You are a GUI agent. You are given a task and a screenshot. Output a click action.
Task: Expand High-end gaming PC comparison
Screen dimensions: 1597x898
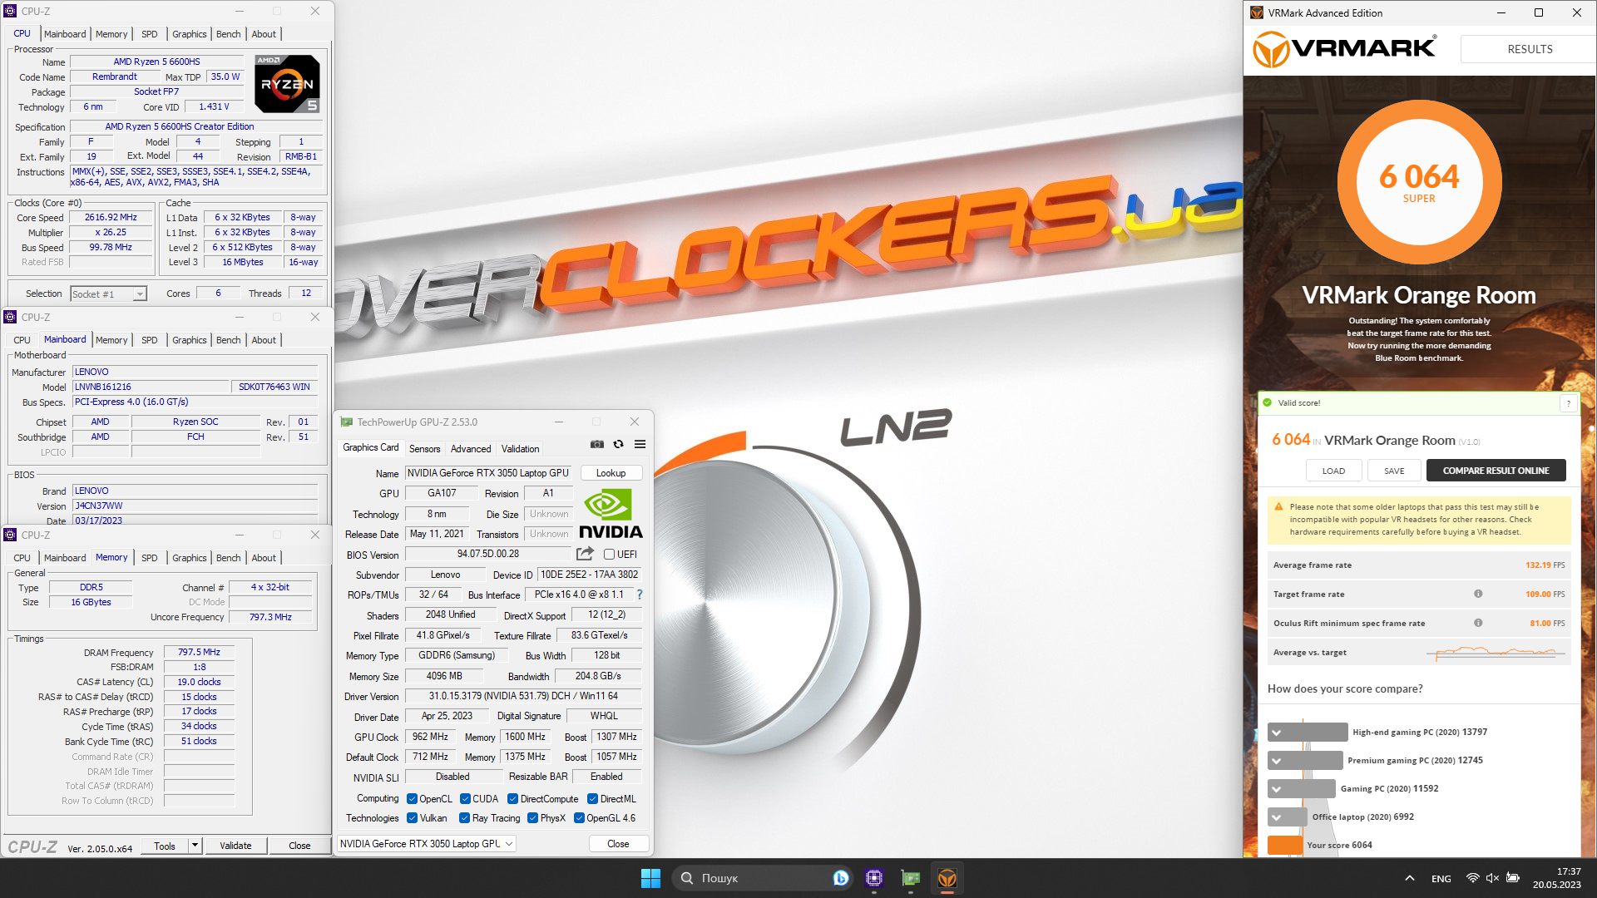point(1277,733)
